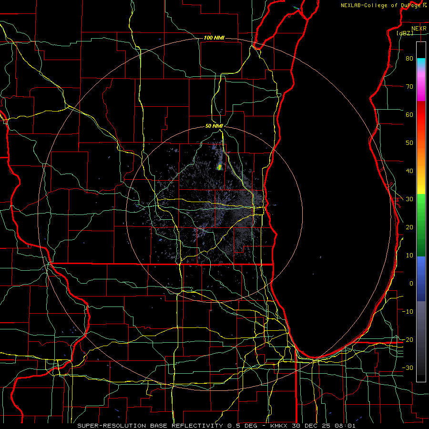Click the -30 value on the dBZ scale
Image resolution: width=429 pixels, height=429 pixels.
408,368
